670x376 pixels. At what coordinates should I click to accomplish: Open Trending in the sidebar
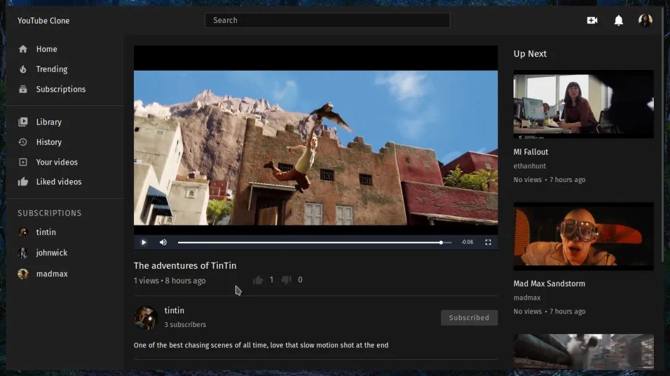click(51, 69)
